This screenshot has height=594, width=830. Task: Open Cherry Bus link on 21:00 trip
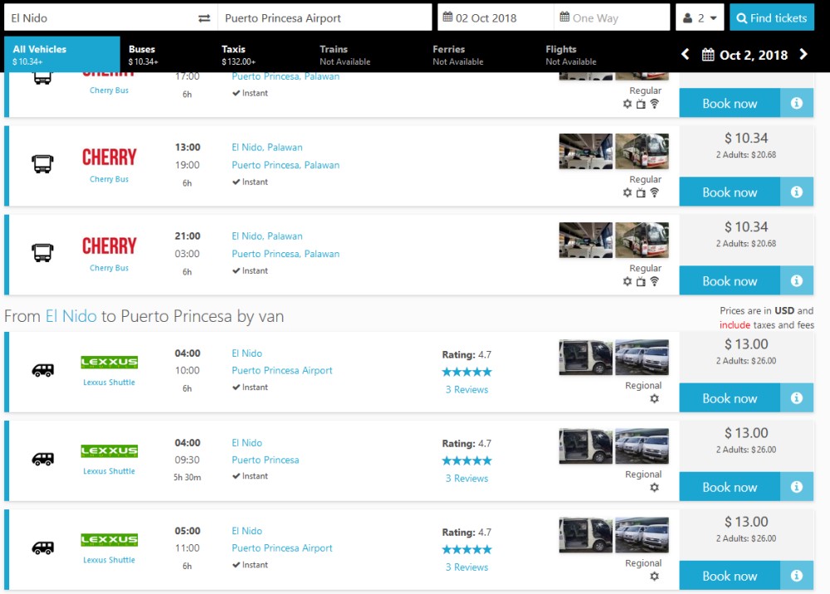tap(109, 268)
